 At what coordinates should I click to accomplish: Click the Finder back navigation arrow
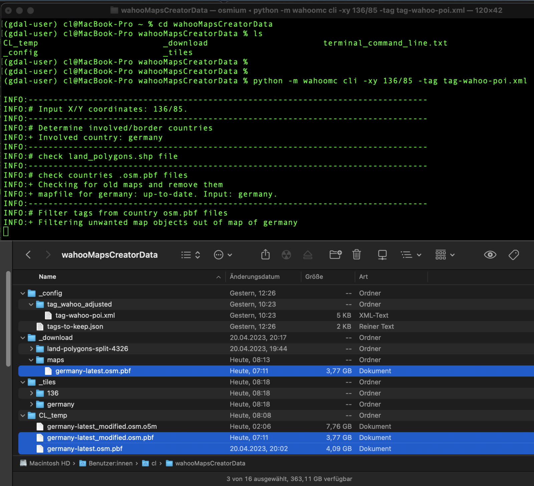click(x=28, y=255)
